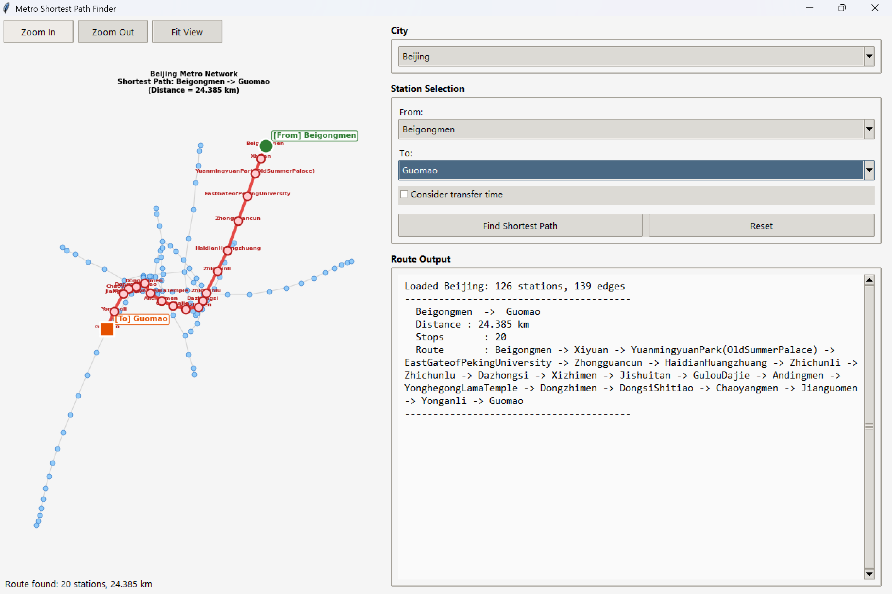
Task: Run Find Shortest Path
Action: pyautogui.click(x=520, y=226)
